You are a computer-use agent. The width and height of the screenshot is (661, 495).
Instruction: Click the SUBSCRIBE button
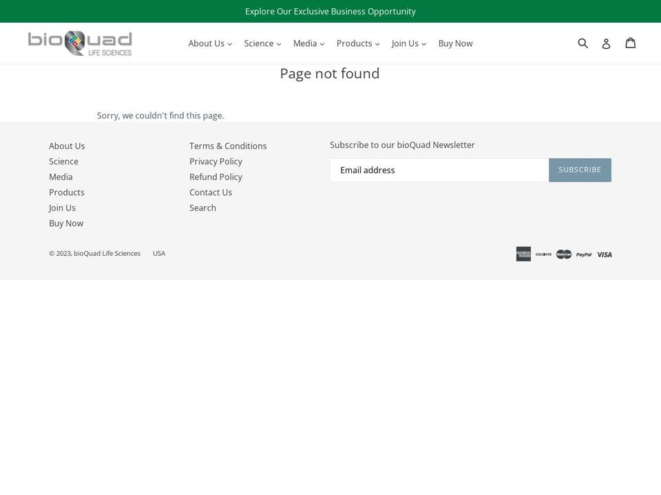(x=580, y=170)
